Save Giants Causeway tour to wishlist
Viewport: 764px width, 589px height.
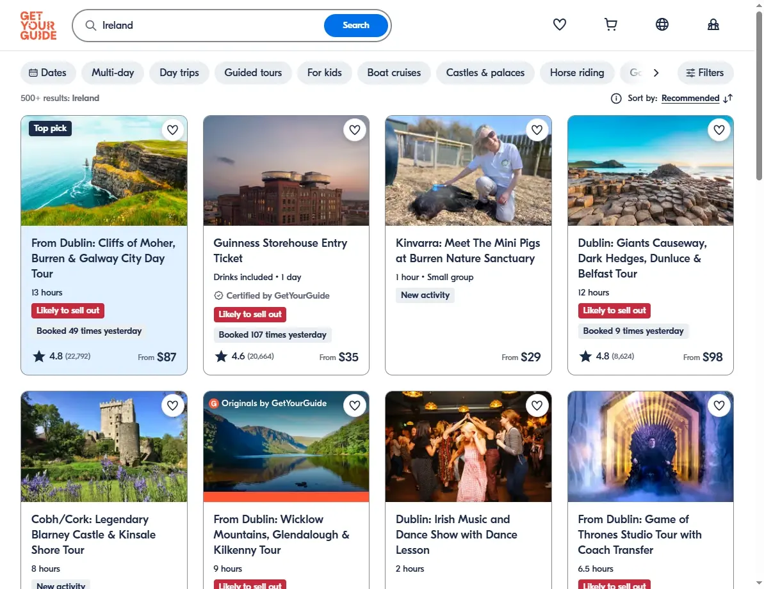point(719,130)
